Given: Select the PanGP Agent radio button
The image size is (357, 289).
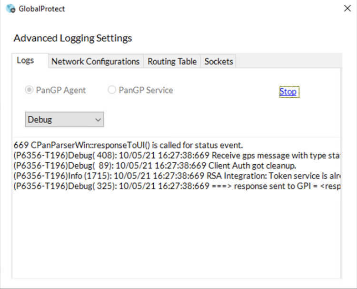Looking at the screenshot, I should 30,90.
